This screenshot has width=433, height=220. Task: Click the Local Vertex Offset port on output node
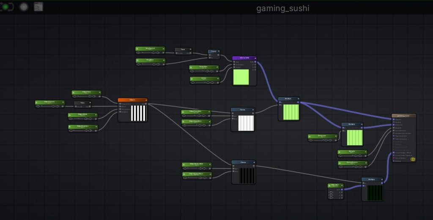tap(394, 153)
